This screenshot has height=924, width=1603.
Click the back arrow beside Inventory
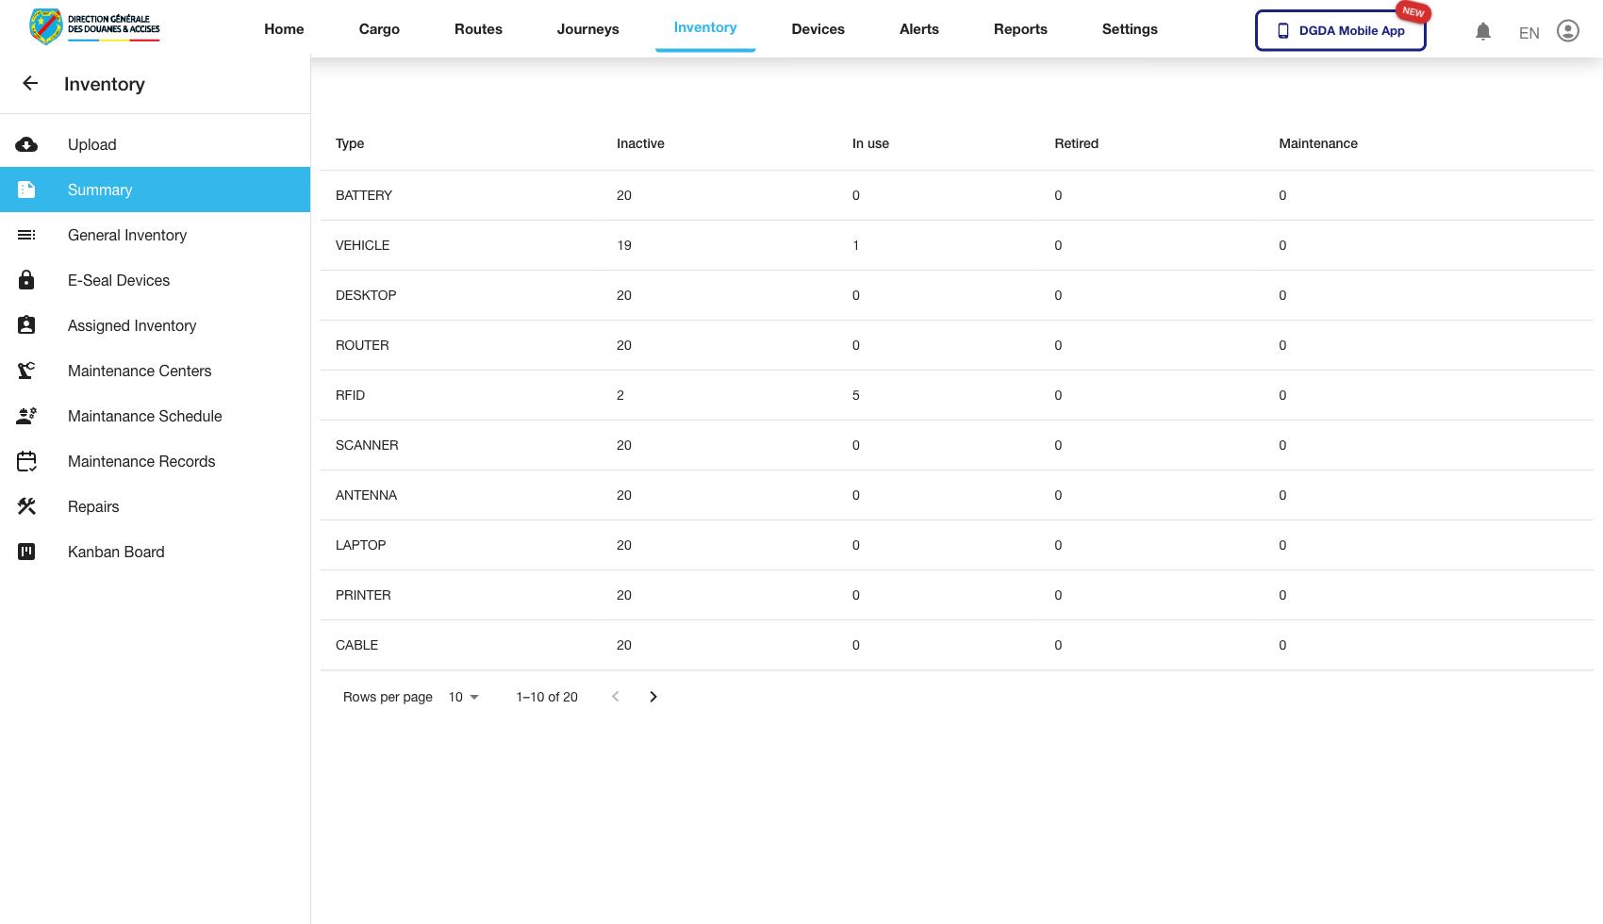click(x=30, y=84)
